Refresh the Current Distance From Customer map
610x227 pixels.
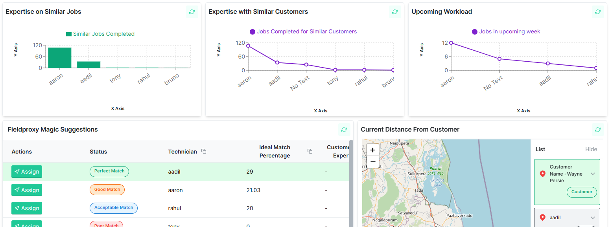(598, 129)
